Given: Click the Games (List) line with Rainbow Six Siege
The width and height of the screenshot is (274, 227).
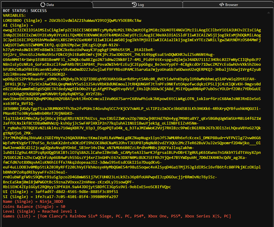Looking at the screenshot, I should [x=117, y=216].
